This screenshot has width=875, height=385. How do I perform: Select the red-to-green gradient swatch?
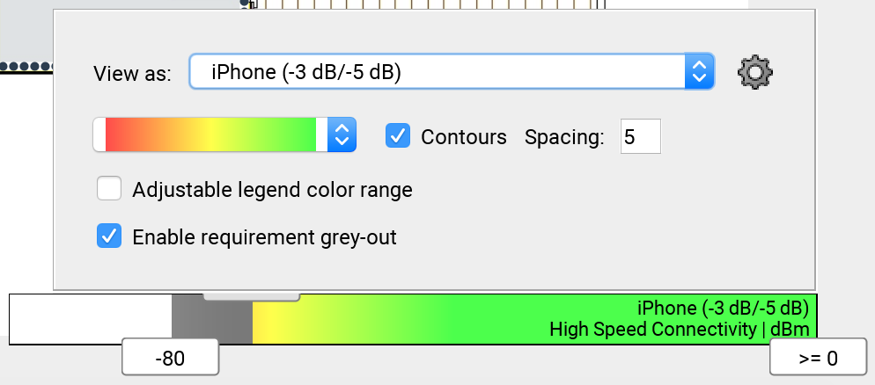point(210,134)
